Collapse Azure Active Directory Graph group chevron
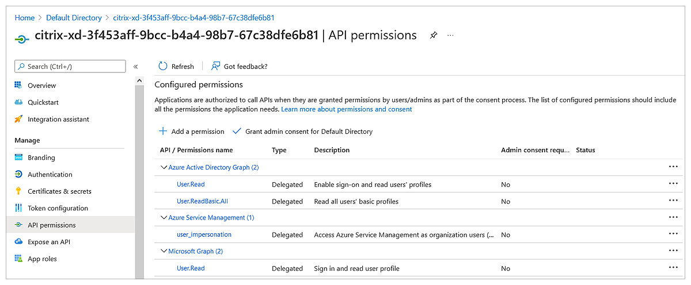Viewport: 691px width, 285px height. pyautogui.click(x=163, y=168)
